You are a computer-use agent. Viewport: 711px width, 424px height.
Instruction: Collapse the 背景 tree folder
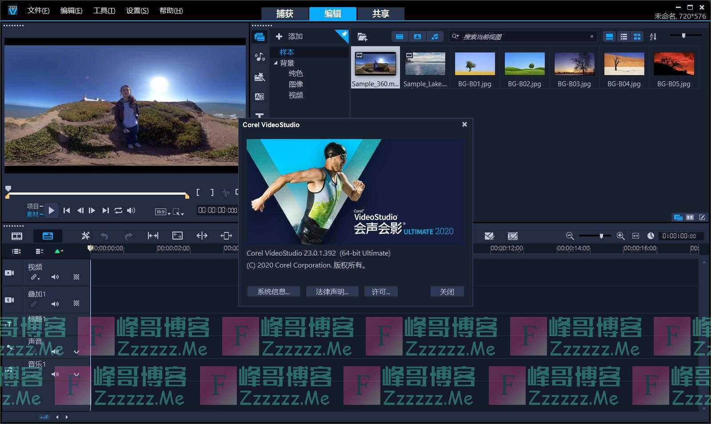[x=276, y=63]
